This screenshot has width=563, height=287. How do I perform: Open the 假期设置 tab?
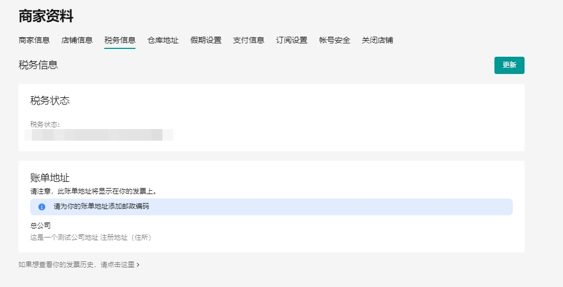point(206,40)
